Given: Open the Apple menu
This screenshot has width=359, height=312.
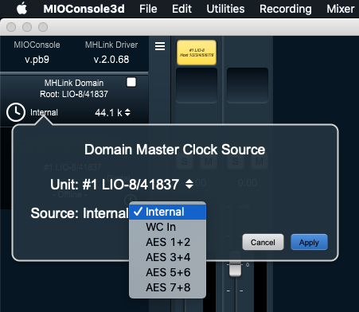Looking at the screenshot, I should [22, 9].
